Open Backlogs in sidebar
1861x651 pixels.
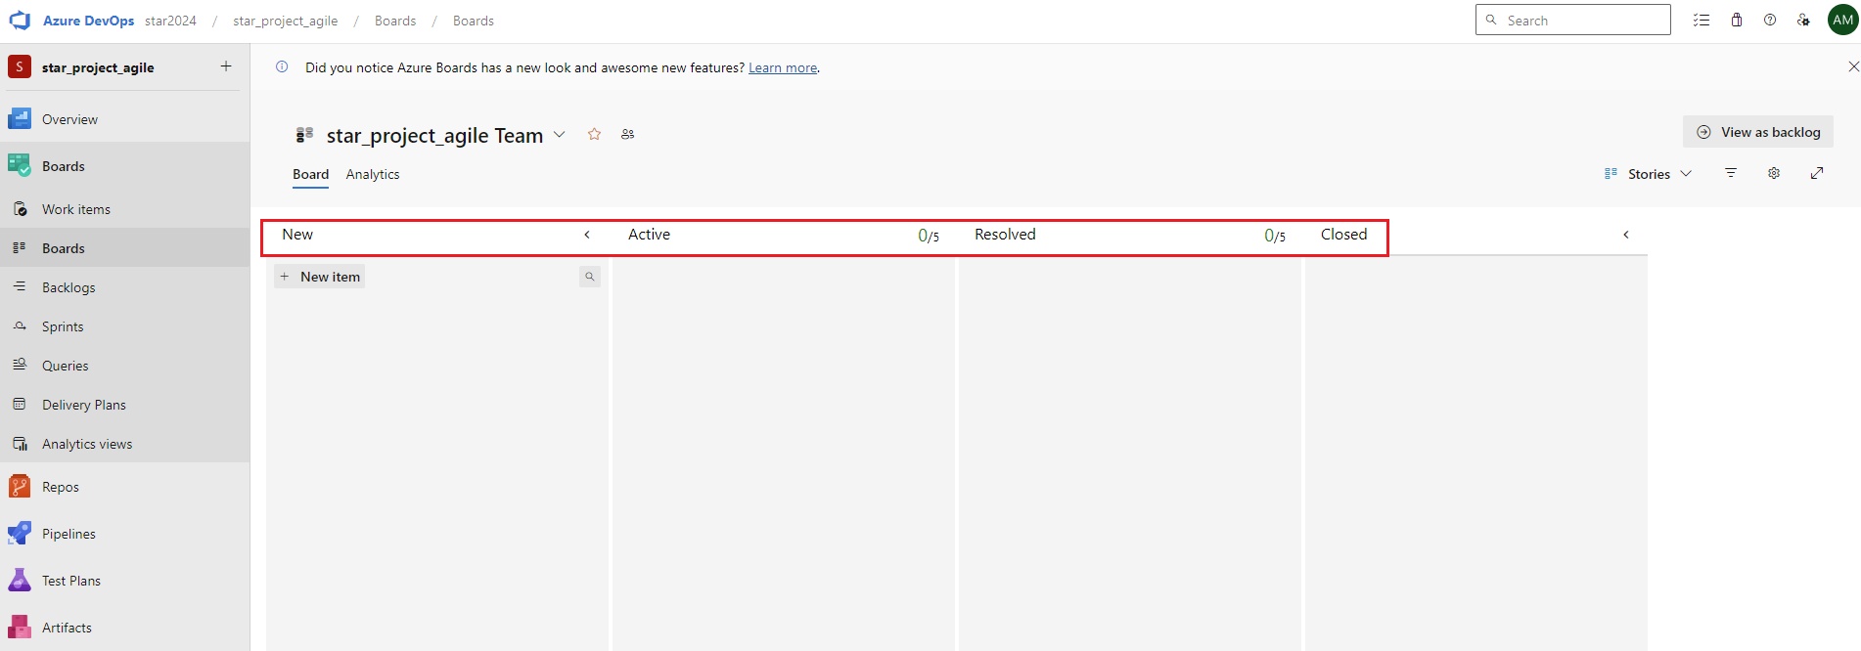[x=124, y=287]
